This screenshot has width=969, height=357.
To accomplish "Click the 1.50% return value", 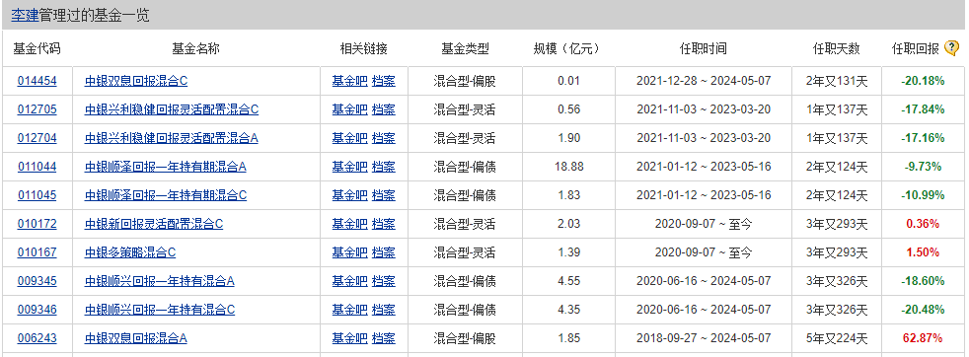I will 923,252.
